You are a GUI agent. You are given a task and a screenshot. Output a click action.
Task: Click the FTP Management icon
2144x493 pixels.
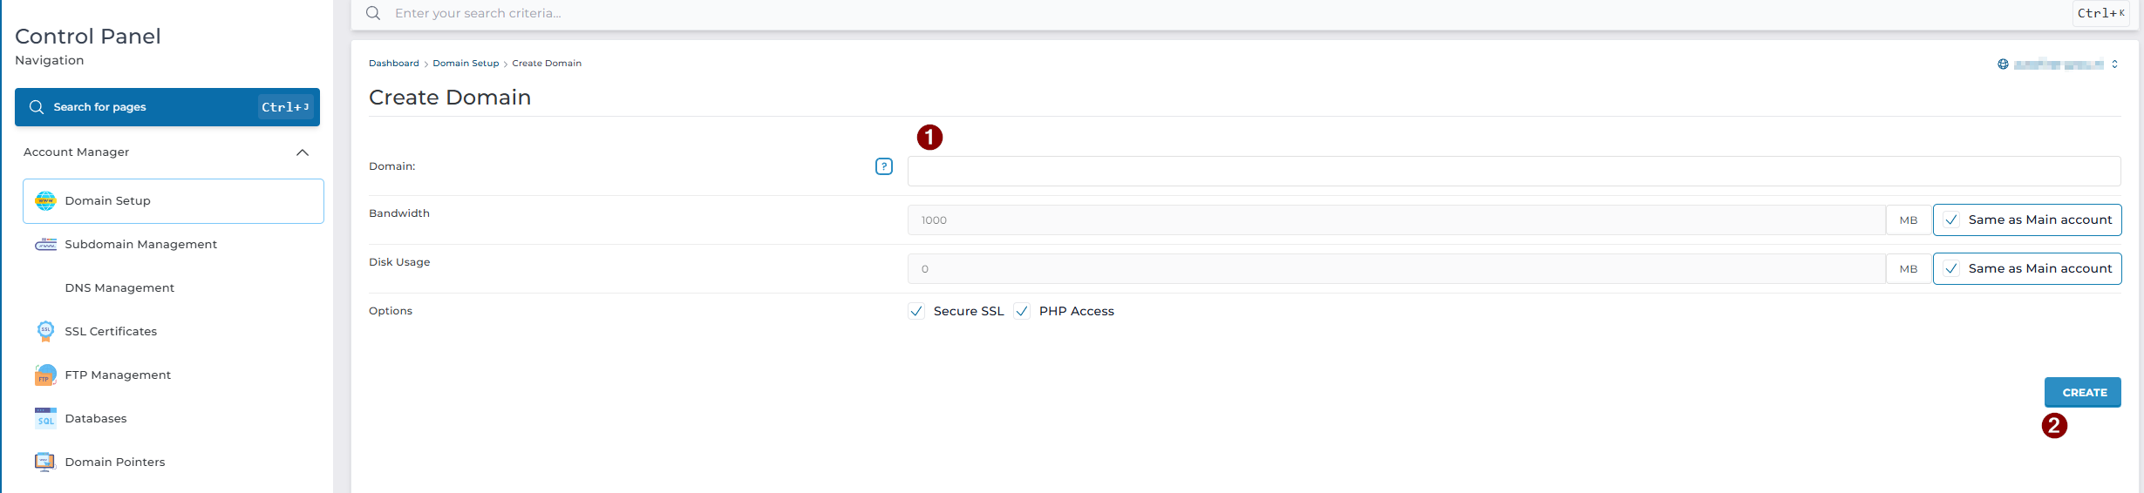click(x=45, y=375)
